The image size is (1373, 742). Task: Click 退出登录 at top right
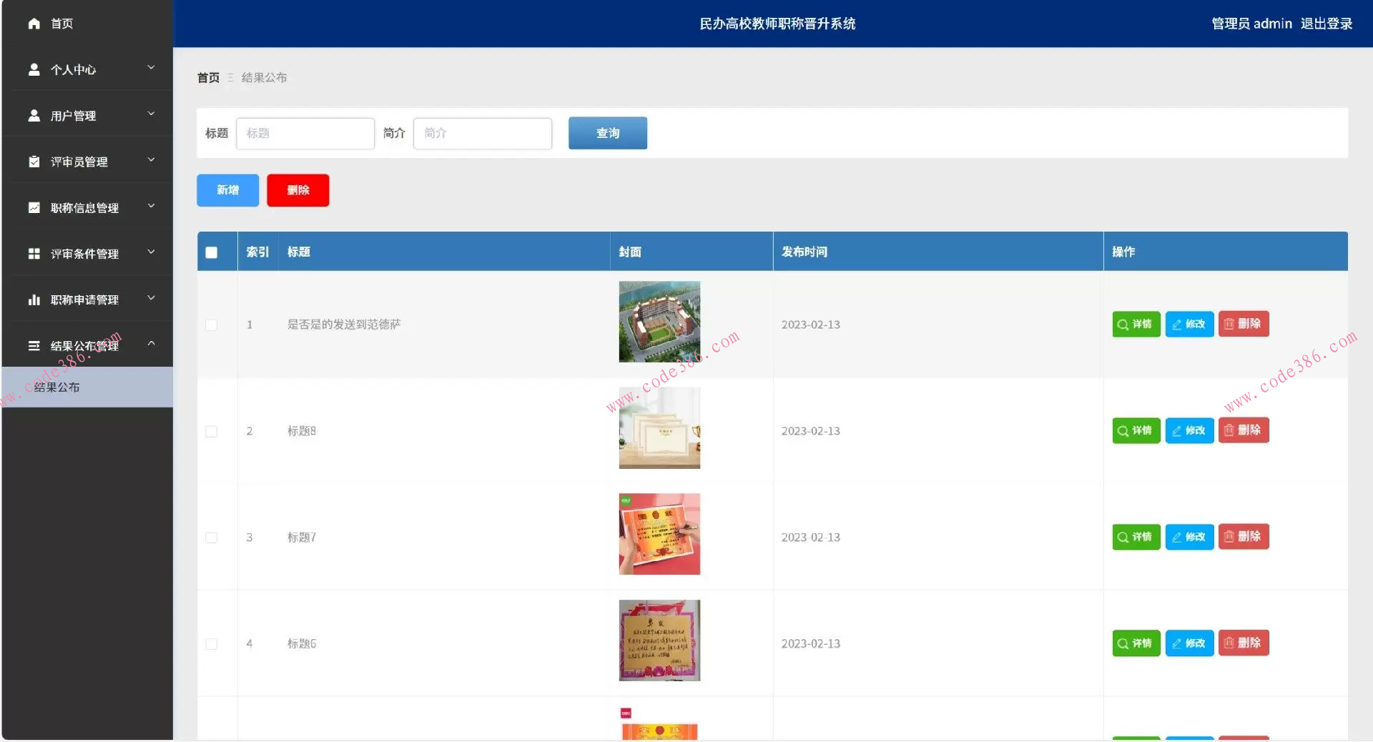(1329, 24)
